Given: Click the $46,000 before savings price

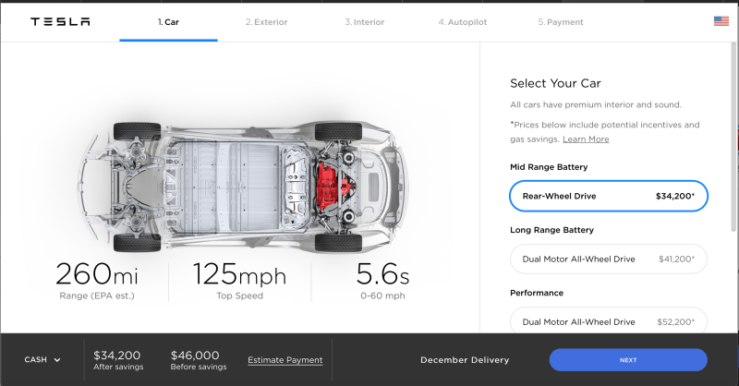Looking at the screenshot, I should (x=195, y=355).
